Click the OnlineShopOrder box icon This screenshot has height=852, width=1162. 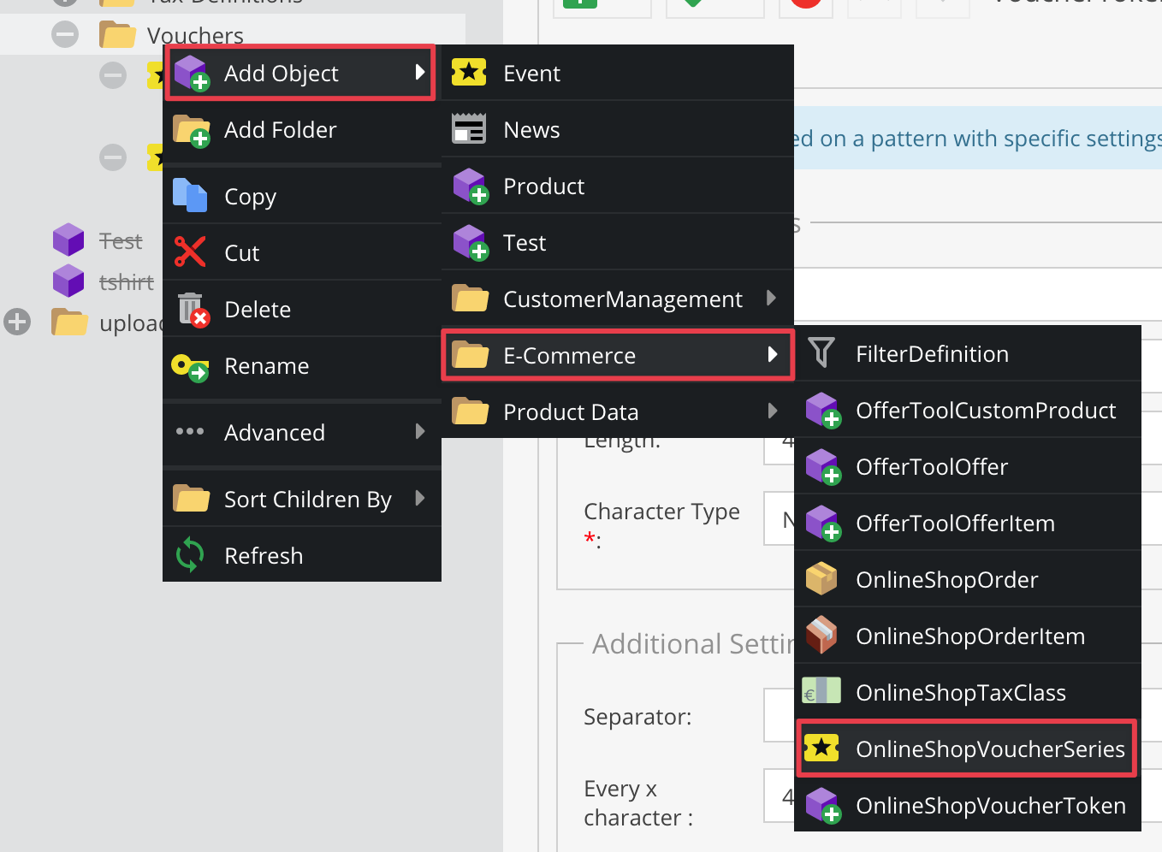[x=821, y=579]
